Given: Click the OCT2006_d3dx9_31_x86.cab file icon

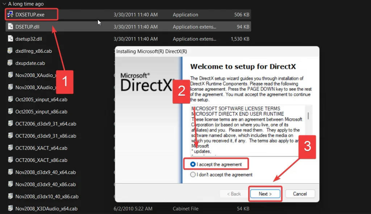Looking at the screenshot, I should pyautogui.click(x=10, y=136).
